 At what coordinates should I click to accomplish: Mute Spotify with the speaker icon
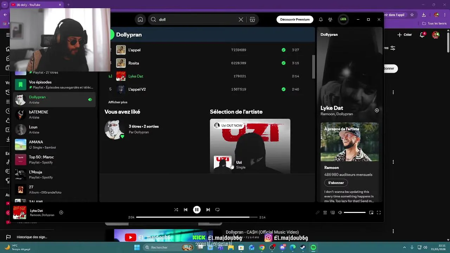point(340,213)
